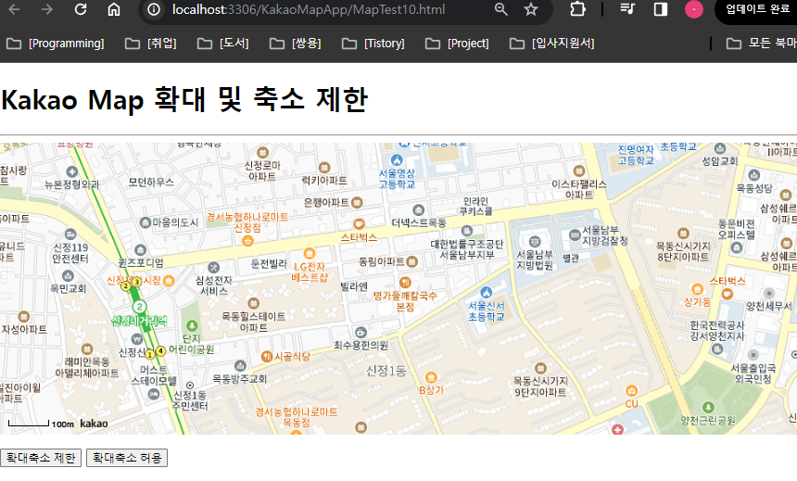Open the pink profile avatar
Screen dimensions: 797x481
pyautogui.click(x=694, y=9)
